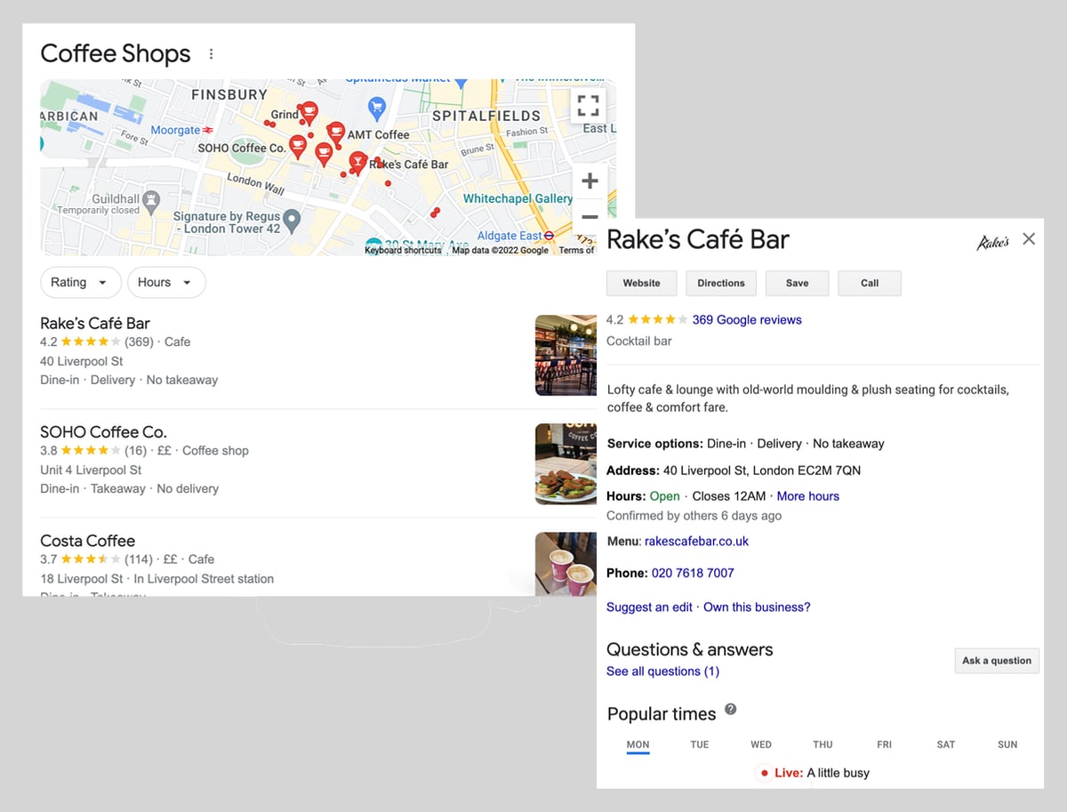This screenshot has height=812, width=1067.
Task: Click the FINSBURY area label on map
Action: pyautogui.click(x=229, y=94)
